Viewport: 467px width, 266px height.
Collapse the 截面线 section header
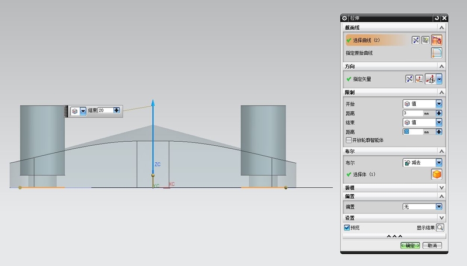441,27
